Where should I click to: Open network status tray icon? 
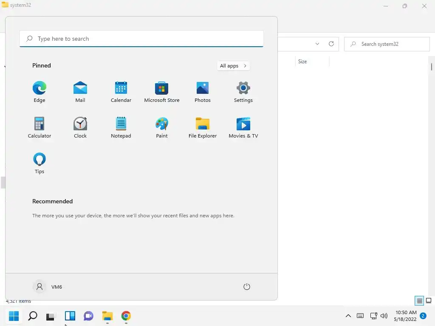coord(373,316)
